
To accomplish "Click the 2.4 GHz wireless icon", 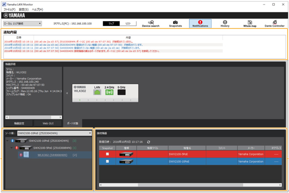I will click(108, 93).
